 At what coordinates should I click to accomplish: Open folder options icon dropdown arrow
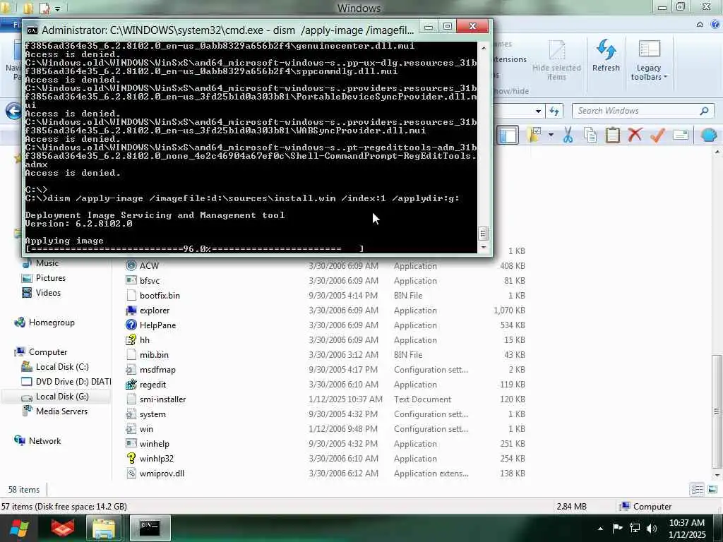(551, 135)
